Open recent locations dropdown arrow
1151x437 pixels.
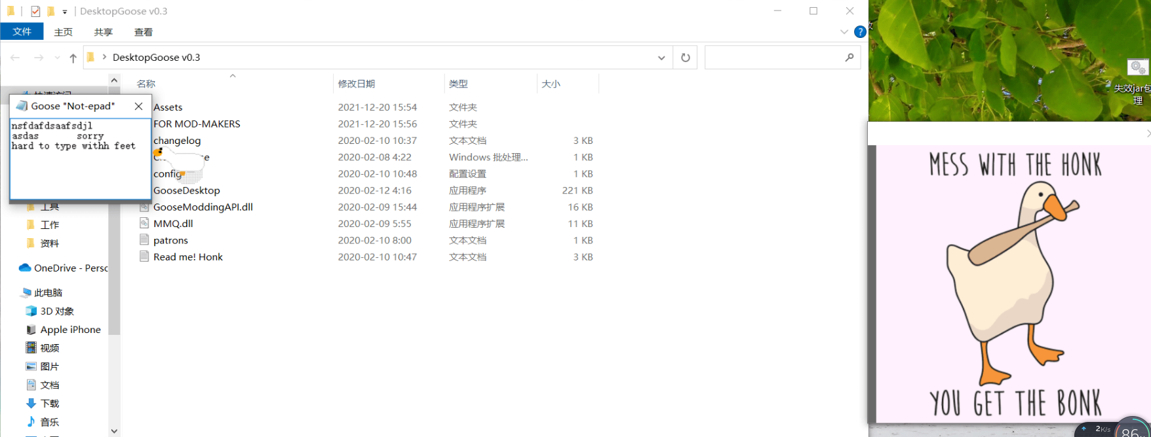(57, 58)
